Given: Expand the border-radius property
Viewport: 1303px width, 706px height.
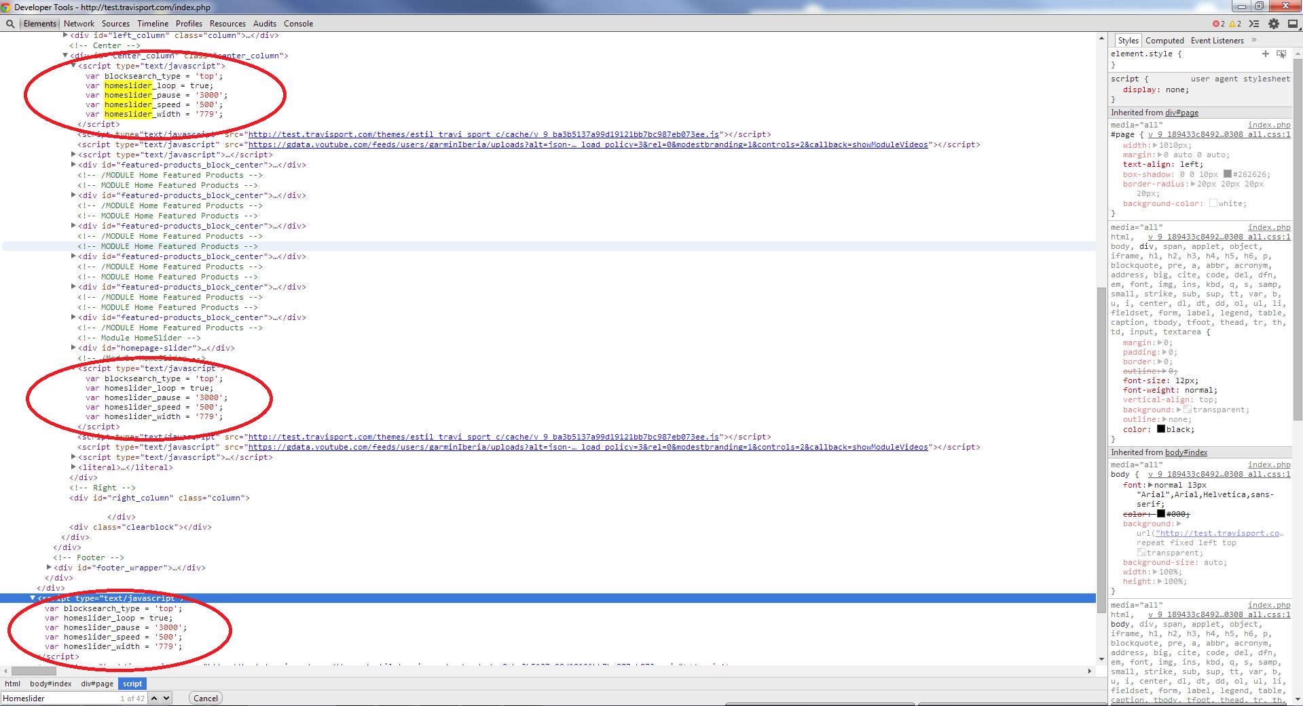Looking at the screenshot, I should pyautogui.click(x=1193, y=184).
